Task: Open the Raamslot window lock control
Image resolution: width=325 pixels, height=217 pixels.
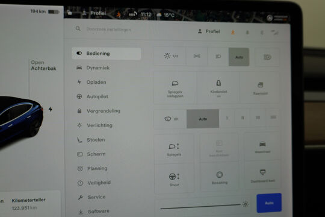Action: point(260,88)
